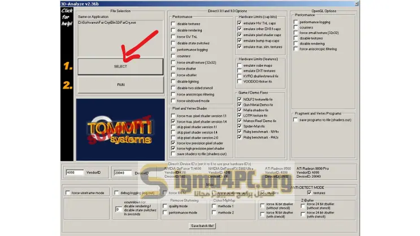
Task: Click the SELECT button to choose a game
Action: click(120, 66)
